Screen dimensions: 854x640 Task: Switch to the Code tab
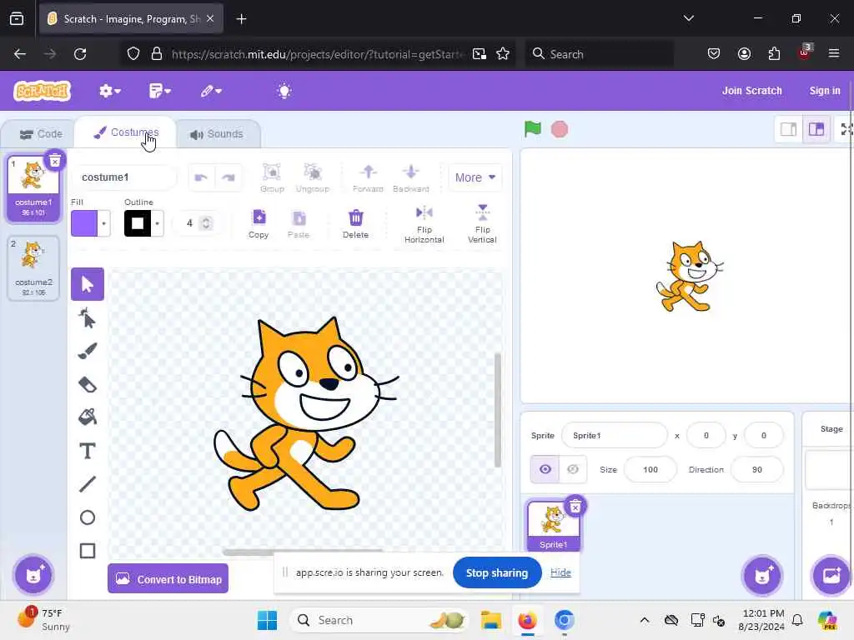click(x=41, y=134)
